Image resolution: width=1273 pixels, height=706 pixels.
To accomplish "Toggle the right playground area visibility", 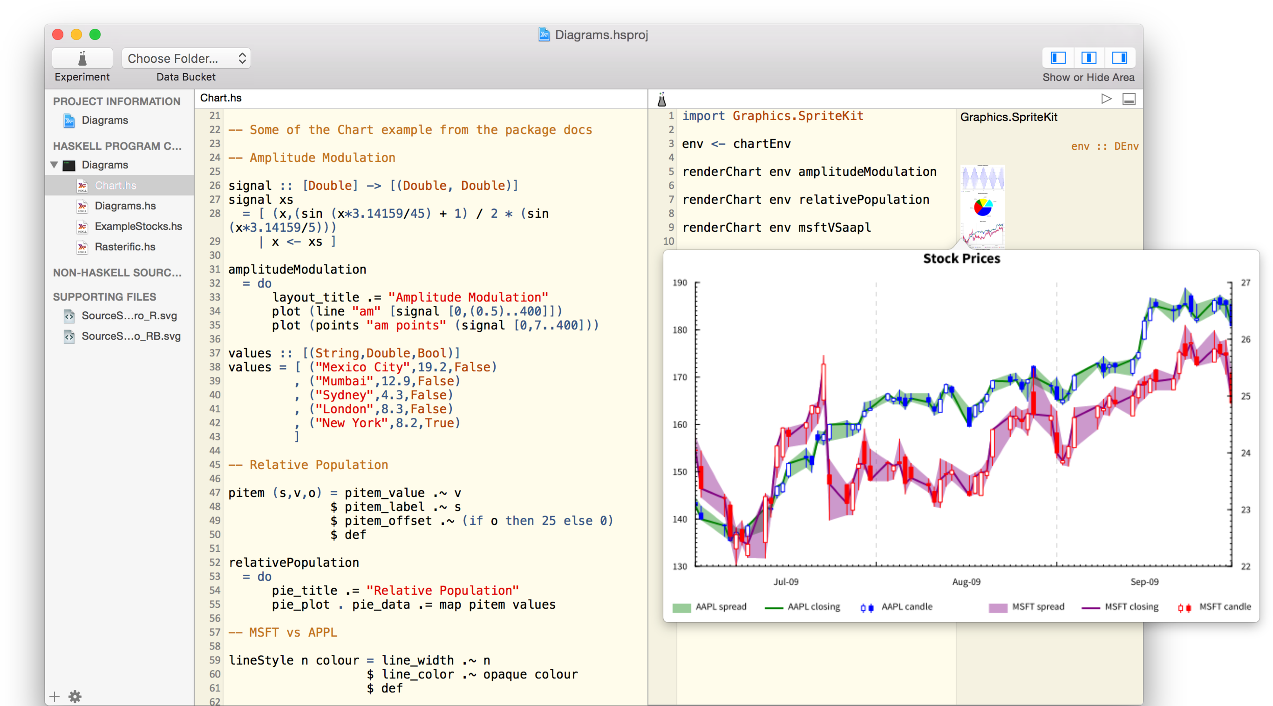I will pos(1119,58).
